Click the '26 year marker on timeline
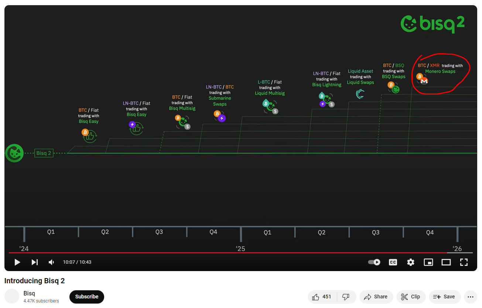 (457, 249)
